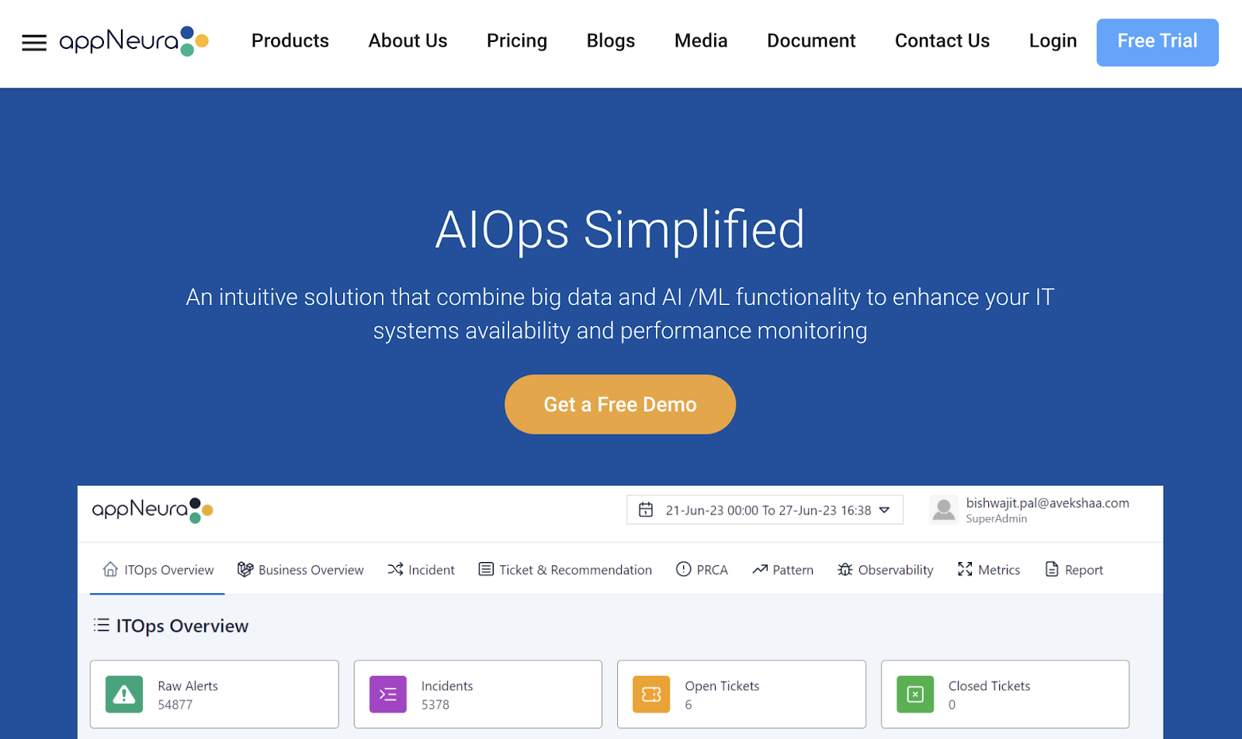
Task: Open the Metrics tab
Action: pos(989,570)
